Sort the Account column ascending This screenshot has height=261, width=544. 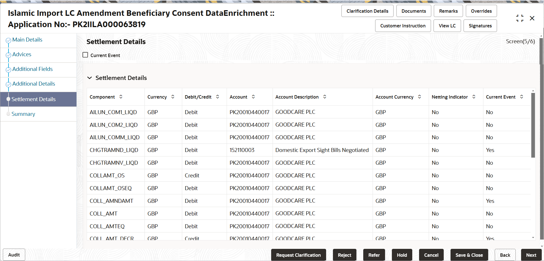point(253,97)
